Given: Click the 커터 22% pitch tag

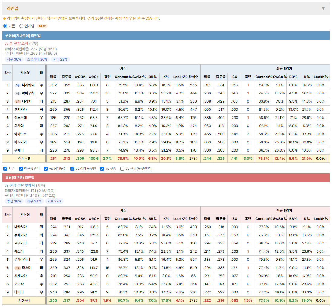Looking at the screenshot, I should pos(60,59).
